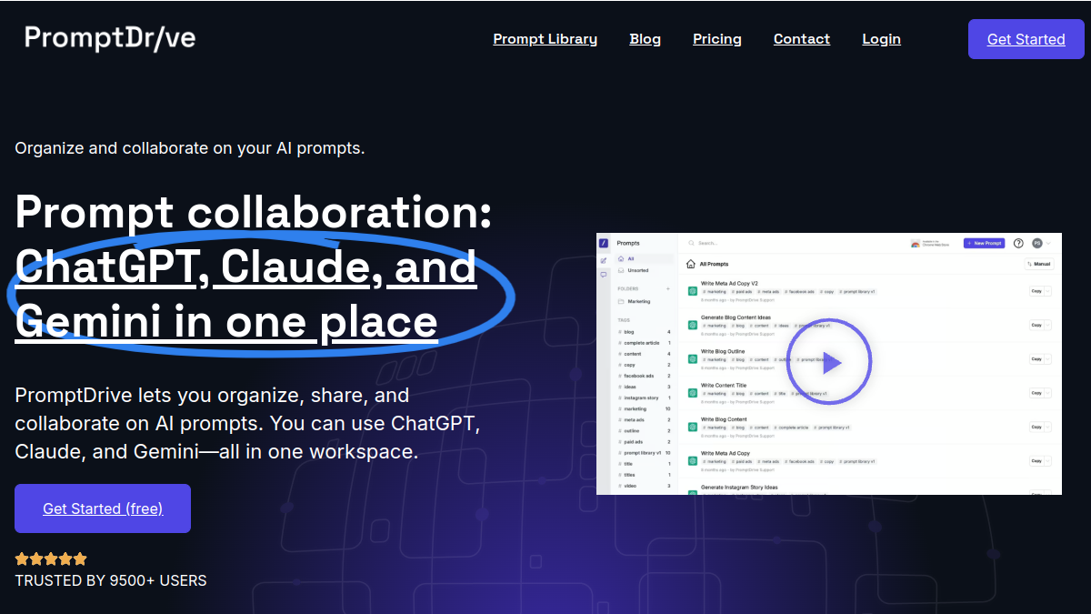Copy the Write Meta Ad Copy V2 prompt
The height and width of the screenshot is (614, 1091).
[1036, 291]
